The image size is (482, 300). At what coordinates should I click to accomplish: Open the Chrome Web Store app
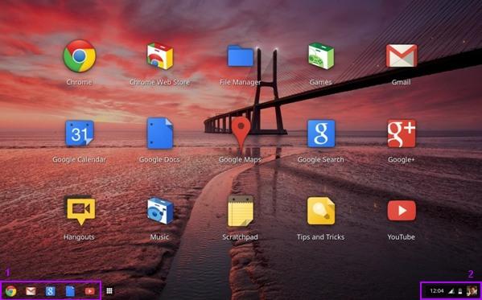click(159, 56)
